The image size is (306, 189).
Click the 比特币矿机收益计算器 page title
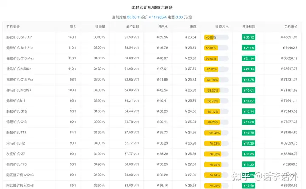(x=152, y=8)
